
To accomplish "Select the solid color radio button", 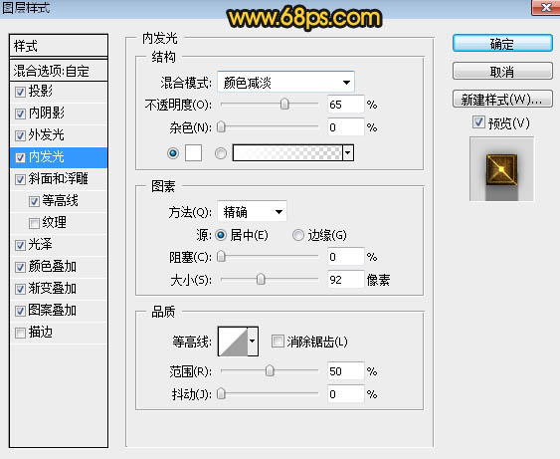I will point(173,153).
